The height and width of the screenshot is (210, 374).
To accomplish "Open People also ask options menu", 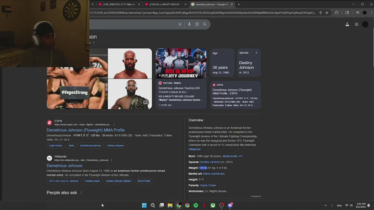I will pyautogui.click(x=81, y=193).
